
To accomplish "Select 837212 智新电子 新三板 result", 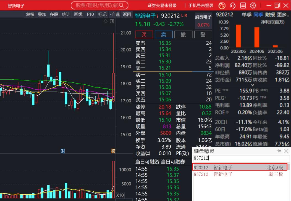I will 240,174.
